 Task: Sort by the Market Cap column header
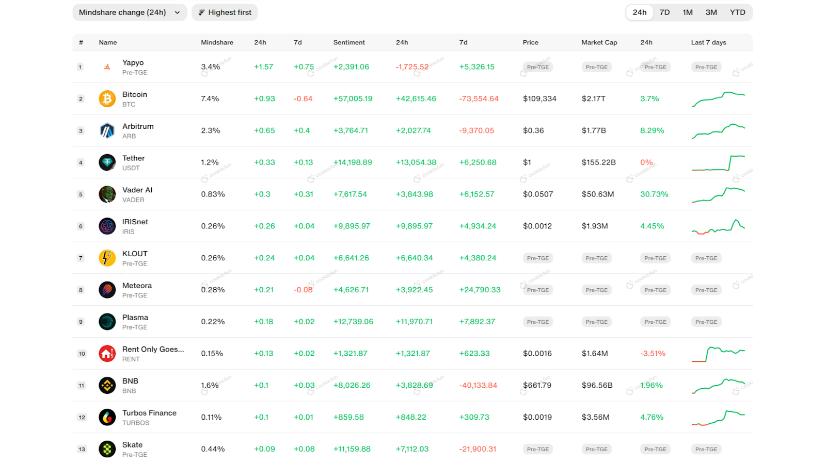pyautogui.click(x=599, y=42)
